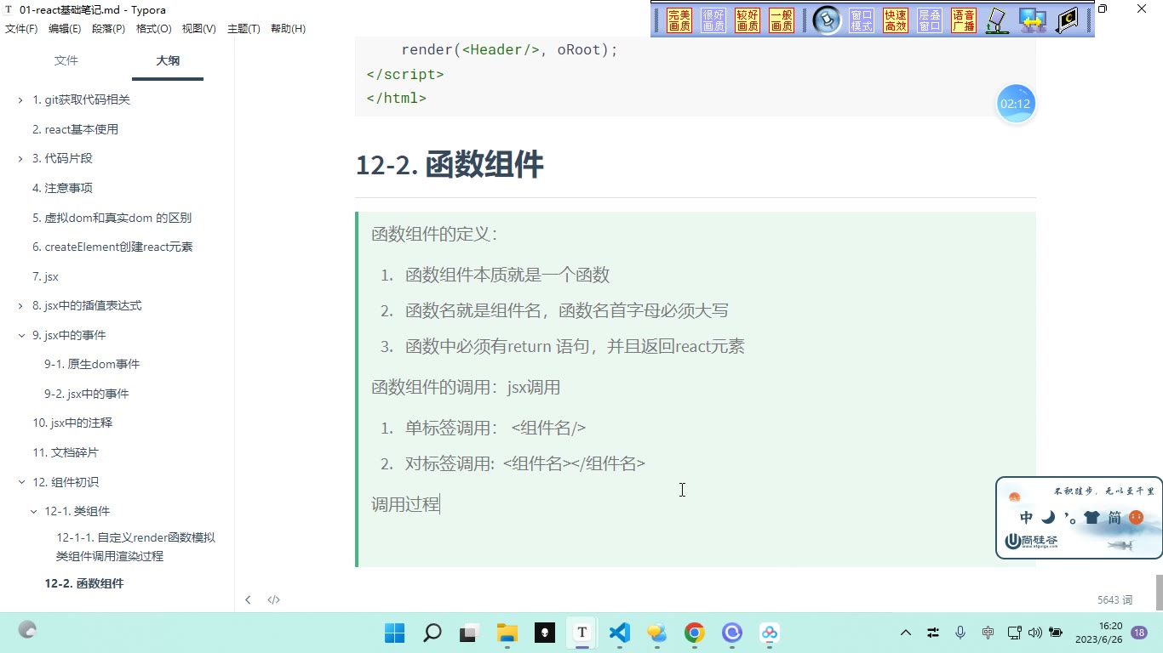Viewport: 1163px width, 653px height.
Task: Click the 5643 词 word count
Action: coord(1114,600)
